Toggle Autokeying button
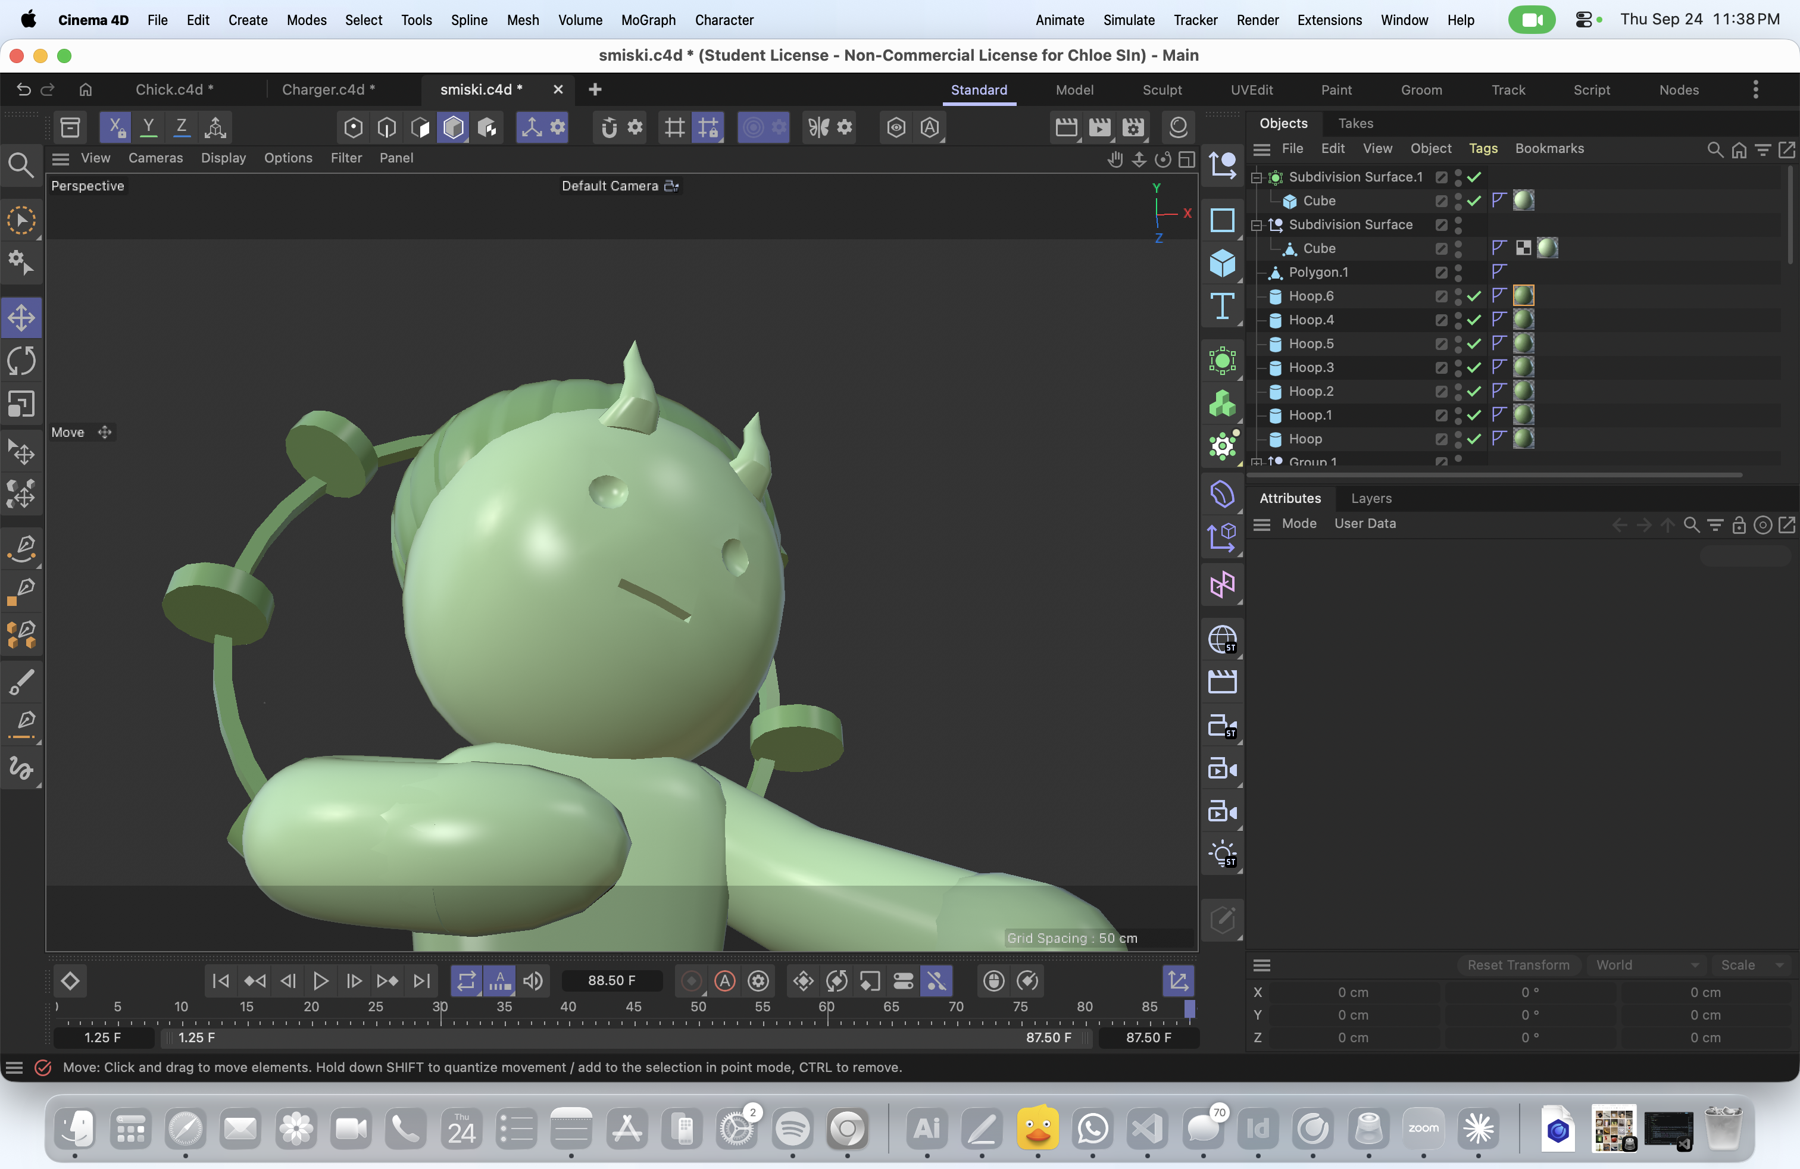Screen dimensions: 1800x1169 click(724, 981)
